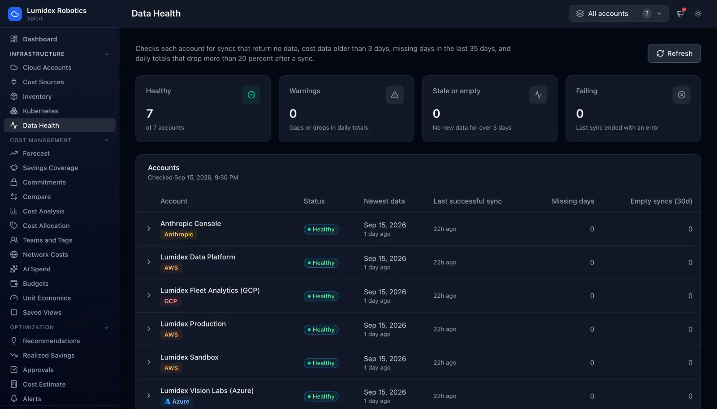Click the Dashboard grid icon

click(x=14, y=39)
